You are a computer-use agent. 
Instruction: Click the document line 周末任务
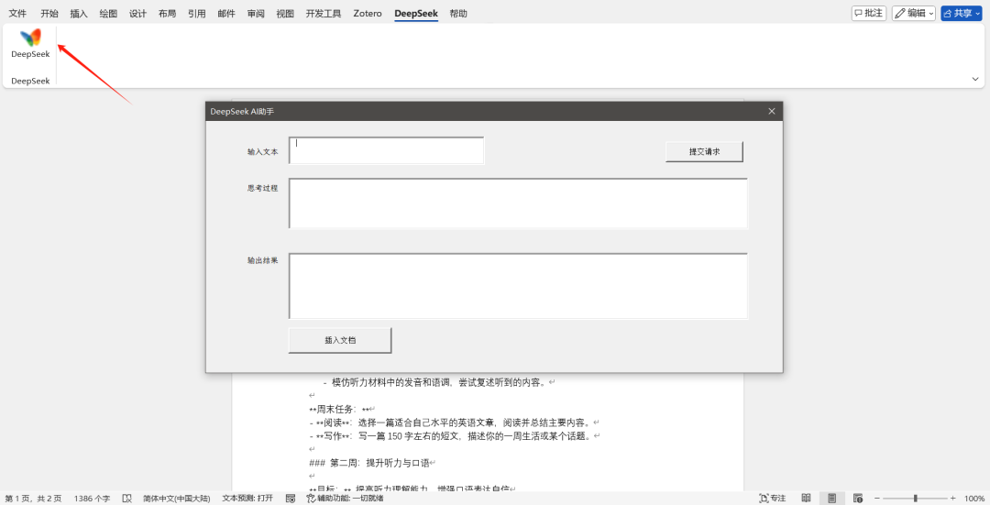point(342,409)
